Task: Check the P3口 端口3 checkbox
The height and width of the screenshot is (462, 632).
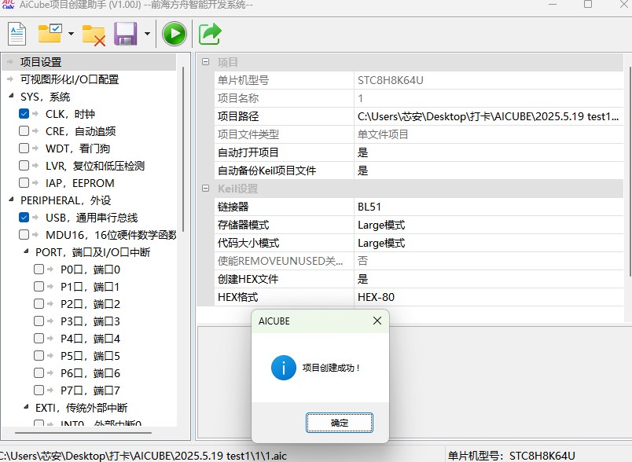Action: pos(39,321)
